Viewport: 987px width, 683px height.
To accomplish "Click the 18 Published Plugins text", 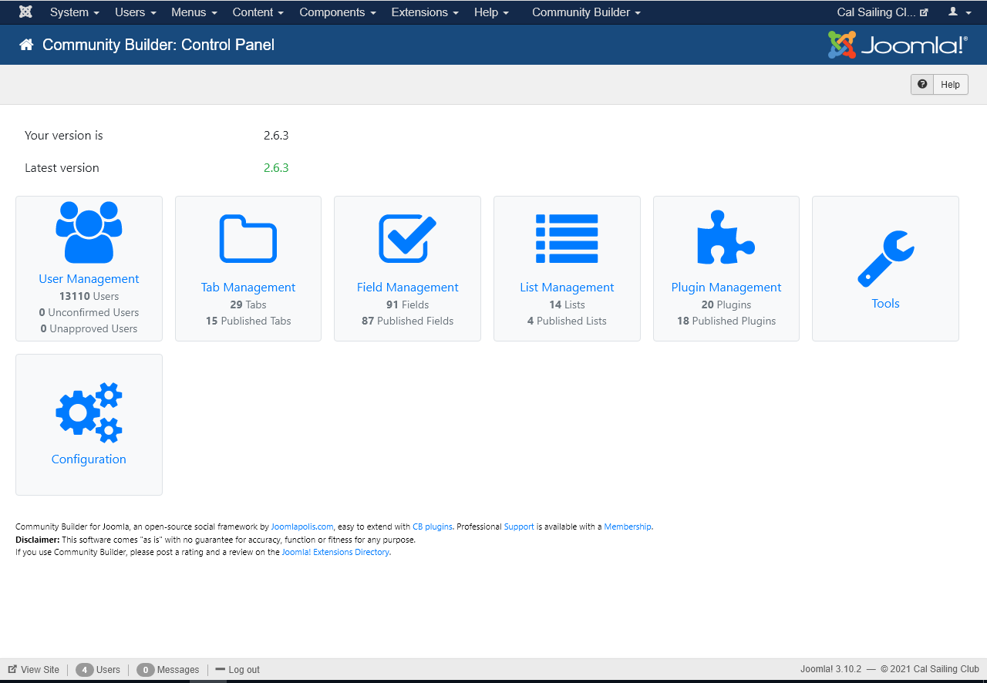I will click(x=726, y=321).
